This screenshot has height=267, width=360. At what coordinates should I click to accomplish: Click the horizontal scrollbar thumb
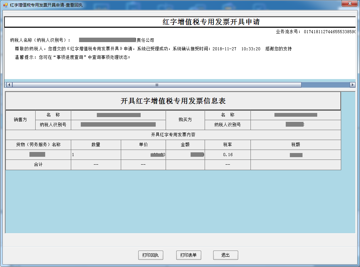(157, 85)
